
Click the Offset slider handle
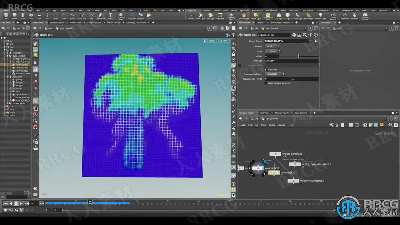[298, 56]
